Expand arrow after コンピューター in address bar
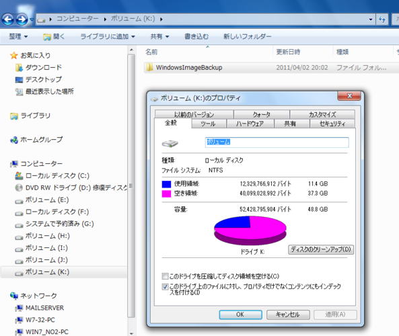The width and height of the screenshot is (399, 336). click(105, 19)
